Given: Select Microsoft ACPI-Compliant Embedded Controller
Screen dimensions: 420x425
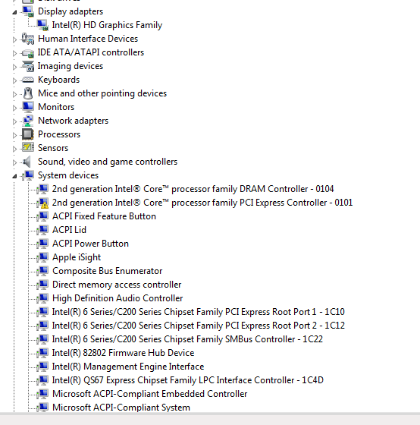Looking at the screenshot, I should [x=150, y=394].
